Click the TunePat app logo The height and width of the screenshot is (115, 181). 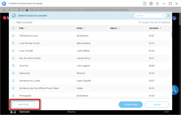(x=4, y=4)
